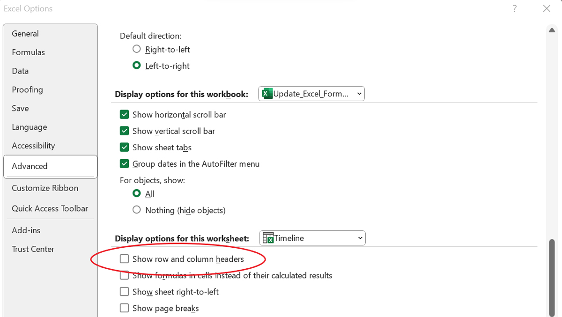Enable Show row and column headers
The image size is (562, 317).
click(x=124, y=259)
